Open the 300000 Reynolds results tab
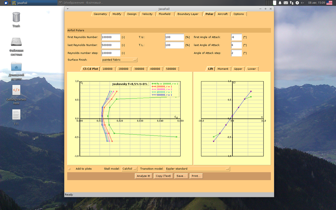Screen dimensions: 336x210 (x=139, y=69)
